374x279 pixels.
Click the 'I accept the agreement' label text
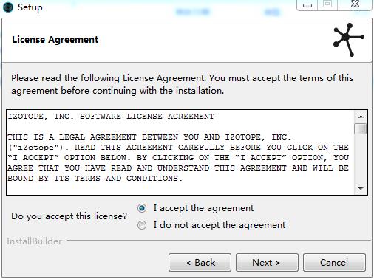coord(203,208)
